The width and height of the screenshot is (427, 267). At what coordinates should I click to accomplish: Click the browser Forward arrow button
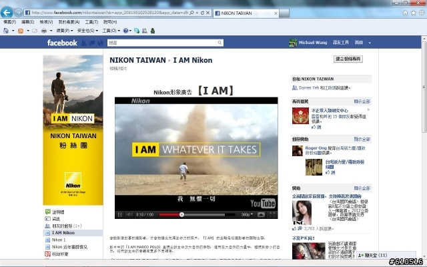coord(18,12)
